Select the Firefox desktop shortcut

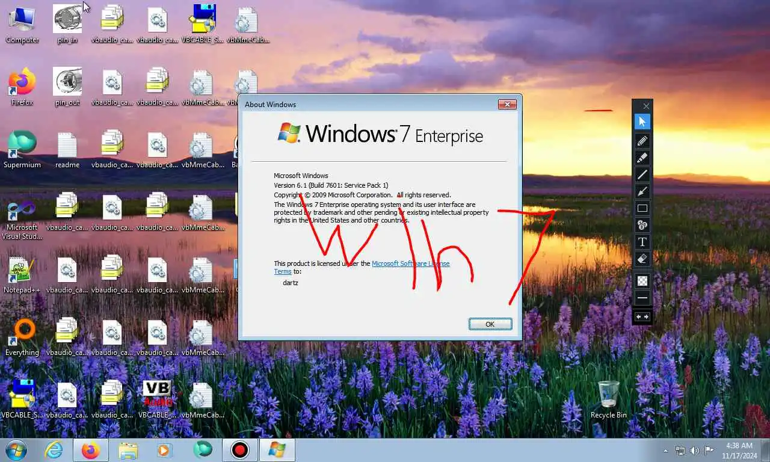[x=22, y=87]
